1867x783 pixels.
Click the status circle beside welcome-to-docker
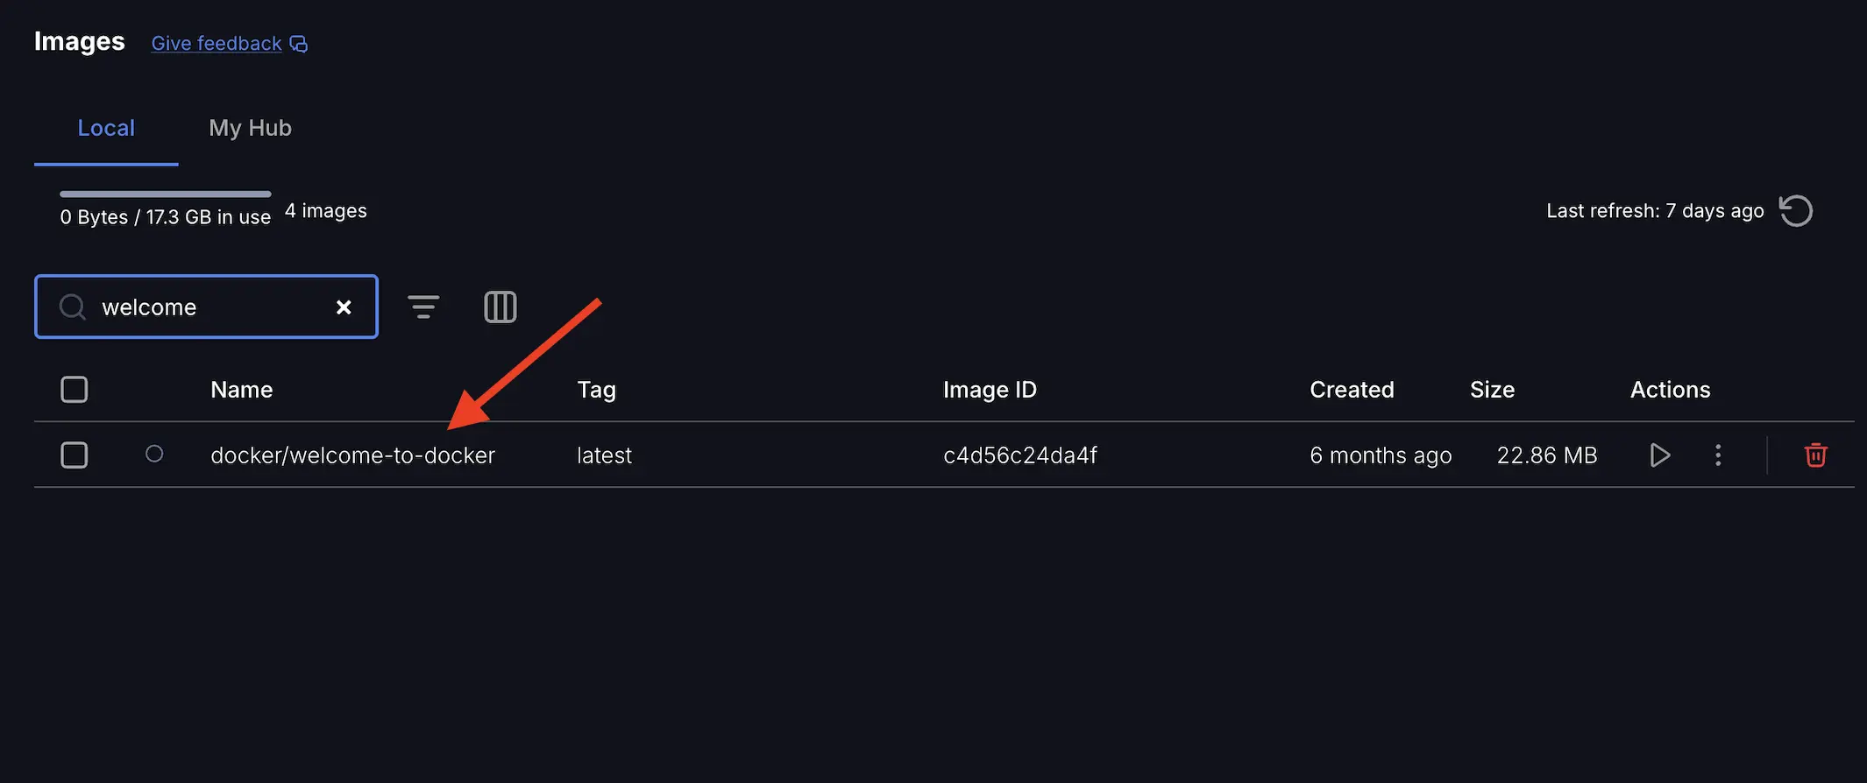154,455
